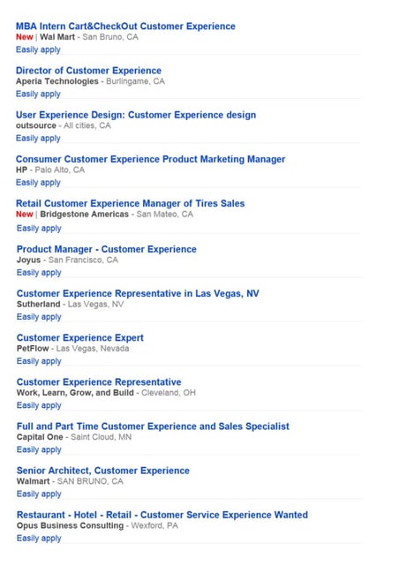The image size is (414, 566).
Task: Open the Customer Experience Expert job at PetFlow
Action: tap(80, 338)
